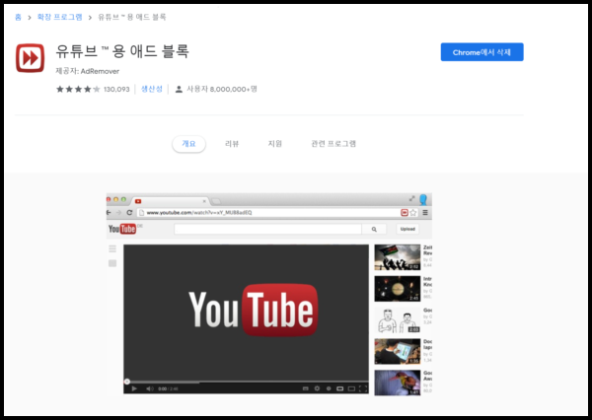Screen dimensions: 592x420
Task: Click the Upload button in preview
Action: point(407,229)
